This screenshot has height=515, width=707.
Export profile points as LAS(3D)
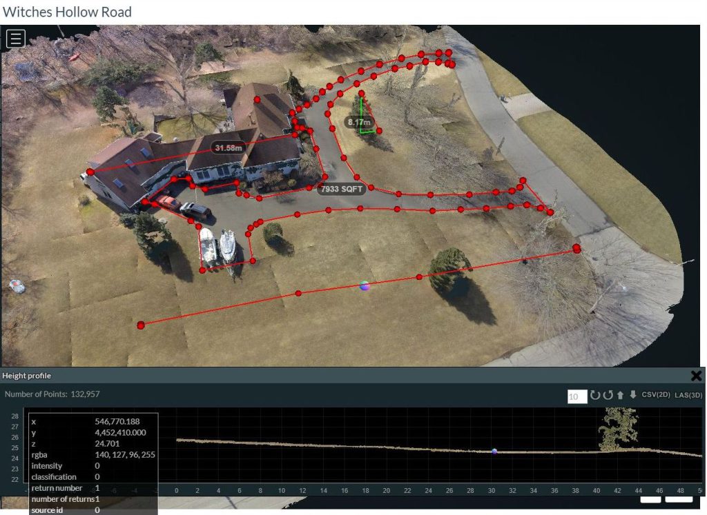pyautogui.click(x=688, y=396)
